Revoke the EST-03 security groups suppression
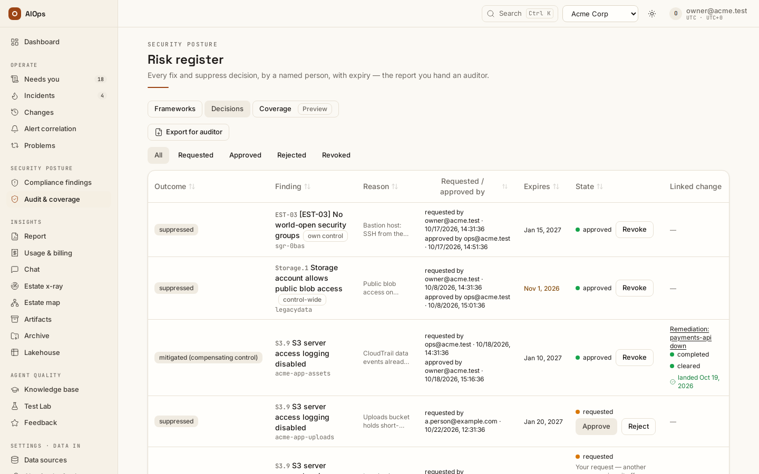759x474 pixels. tap(635, 230)
